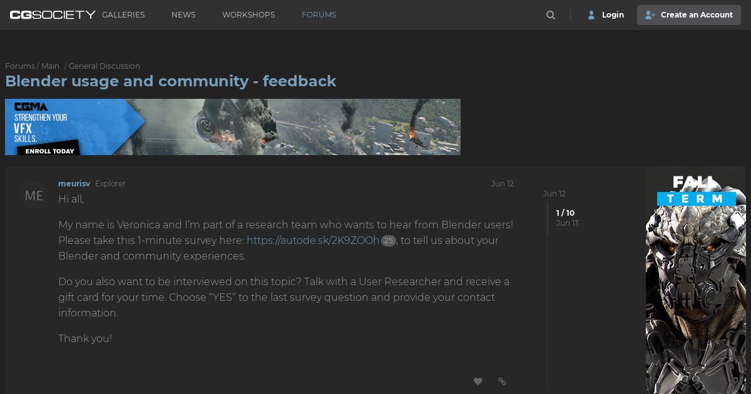Screen dimensions: 751x394
Task: Click Create an Account button
Action: [x=689, y=15]
